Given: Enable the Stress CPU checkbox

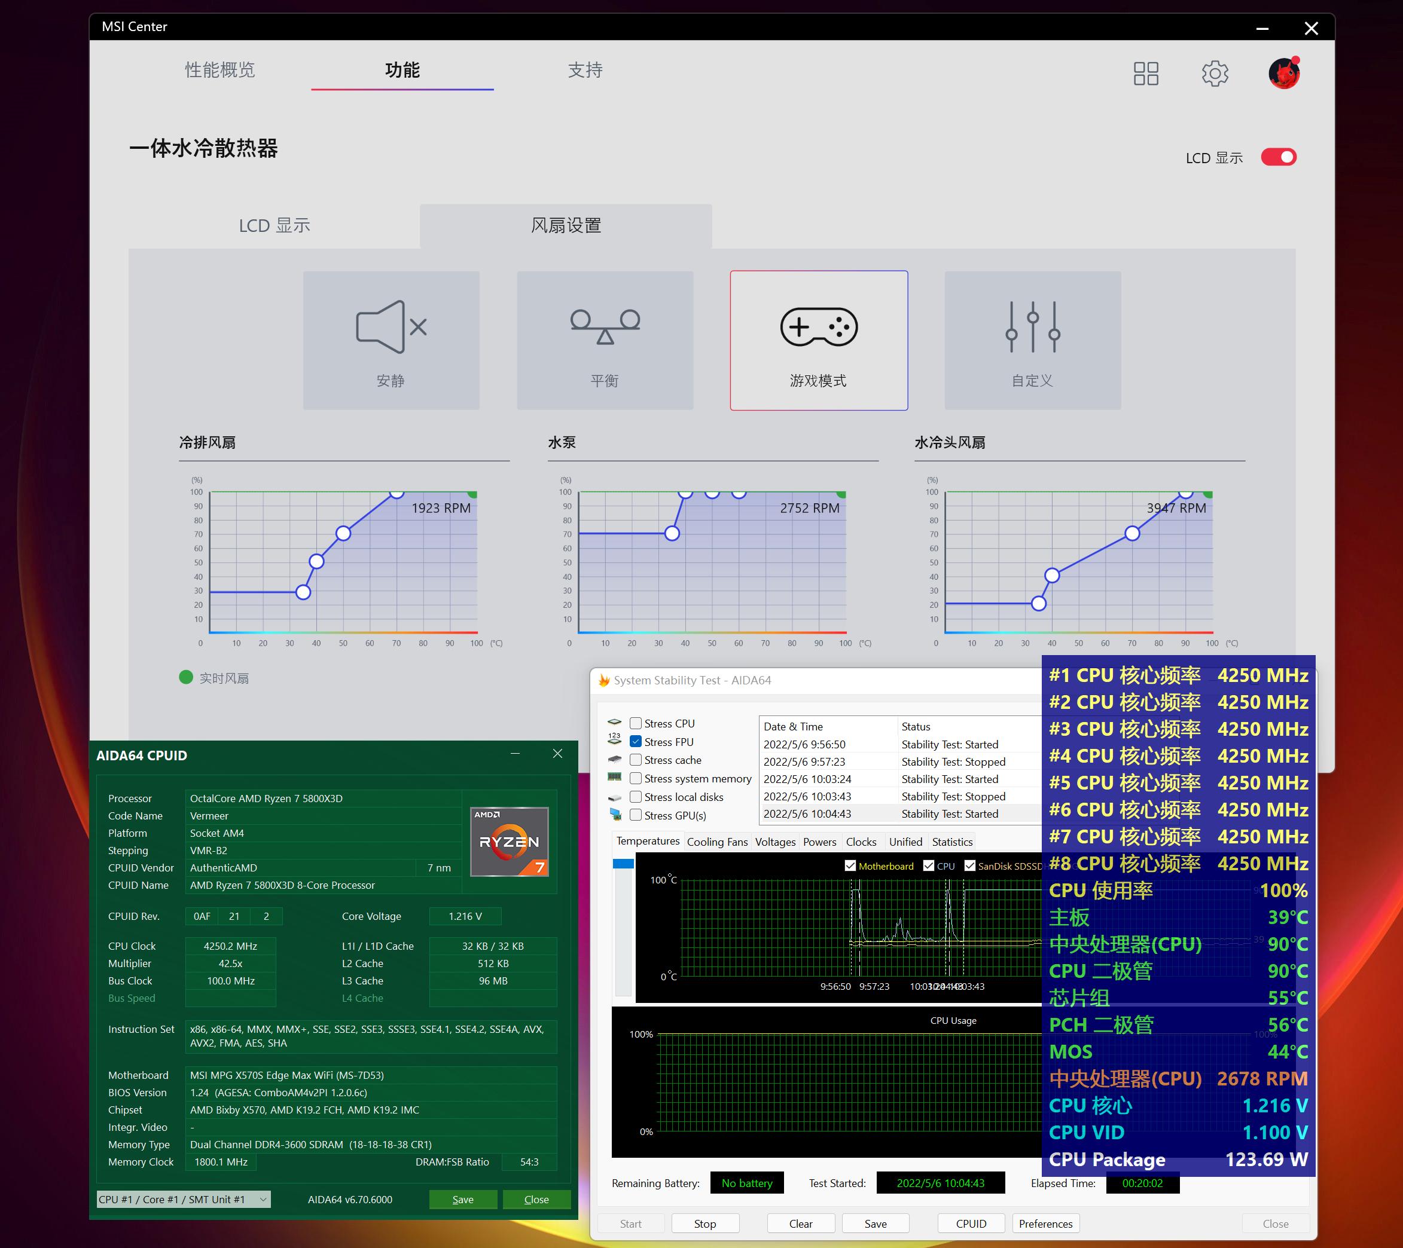Looking at the screenshot, I should coord(636,723).
